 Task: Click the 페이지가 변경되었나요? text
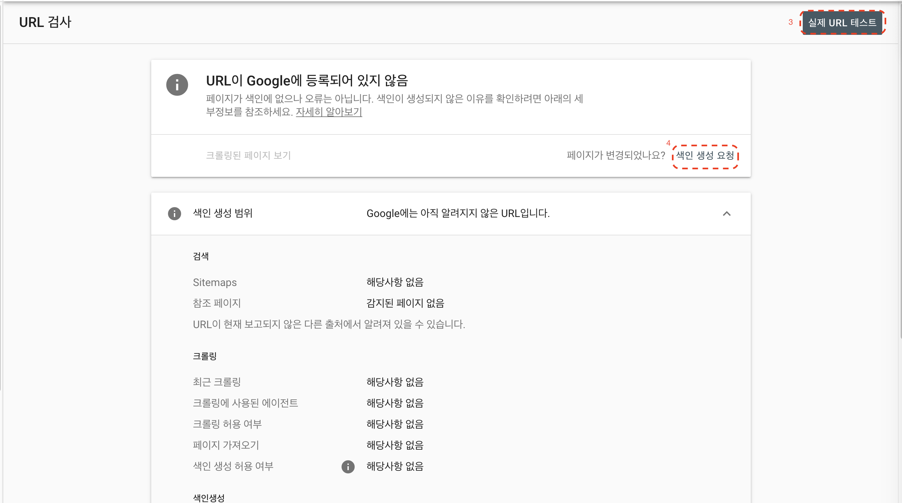coord(616,155)
